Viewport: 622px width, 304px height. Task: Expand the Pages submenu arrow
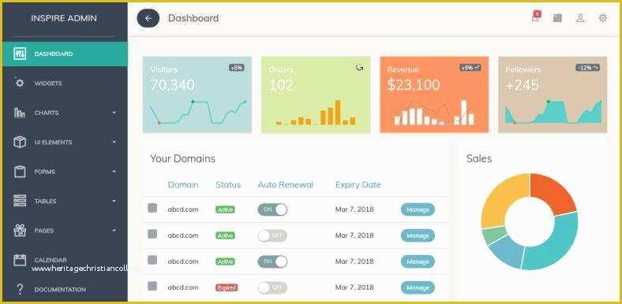pos(114,231)
